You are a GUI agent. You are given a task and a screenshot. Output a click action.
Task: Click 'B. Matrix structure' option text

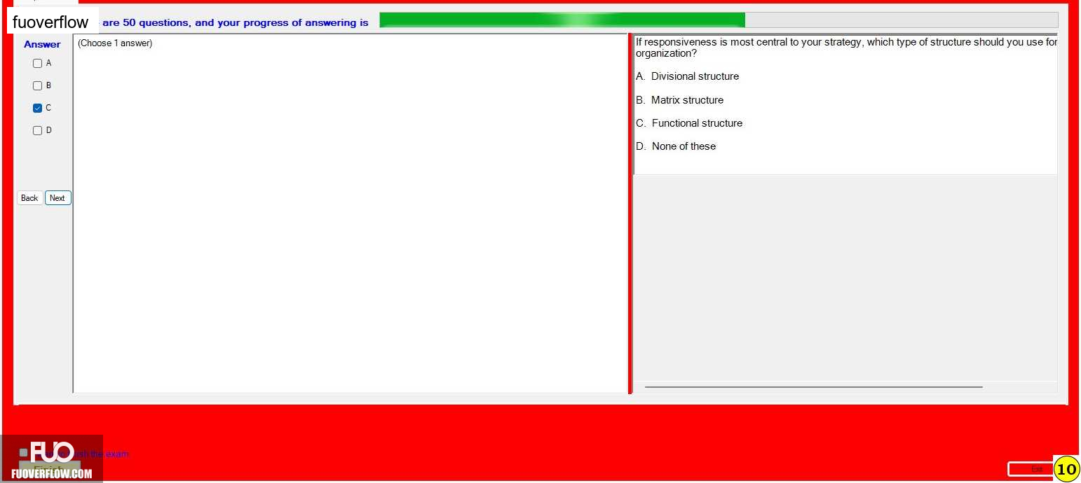point(679,100)
